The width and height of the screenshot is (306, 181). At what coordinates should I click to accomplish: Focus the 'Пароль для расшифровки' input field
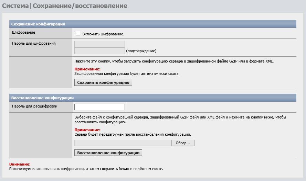[x=99, y=107]
